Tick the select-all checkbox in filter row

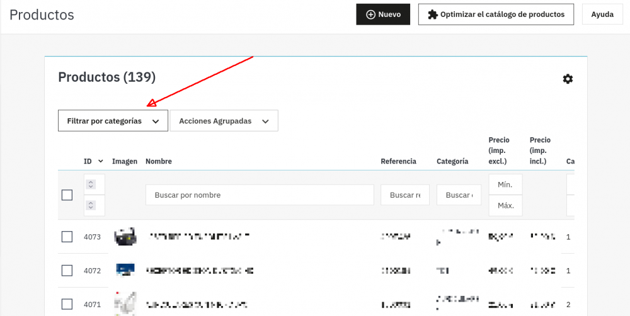tap(67, 195)
